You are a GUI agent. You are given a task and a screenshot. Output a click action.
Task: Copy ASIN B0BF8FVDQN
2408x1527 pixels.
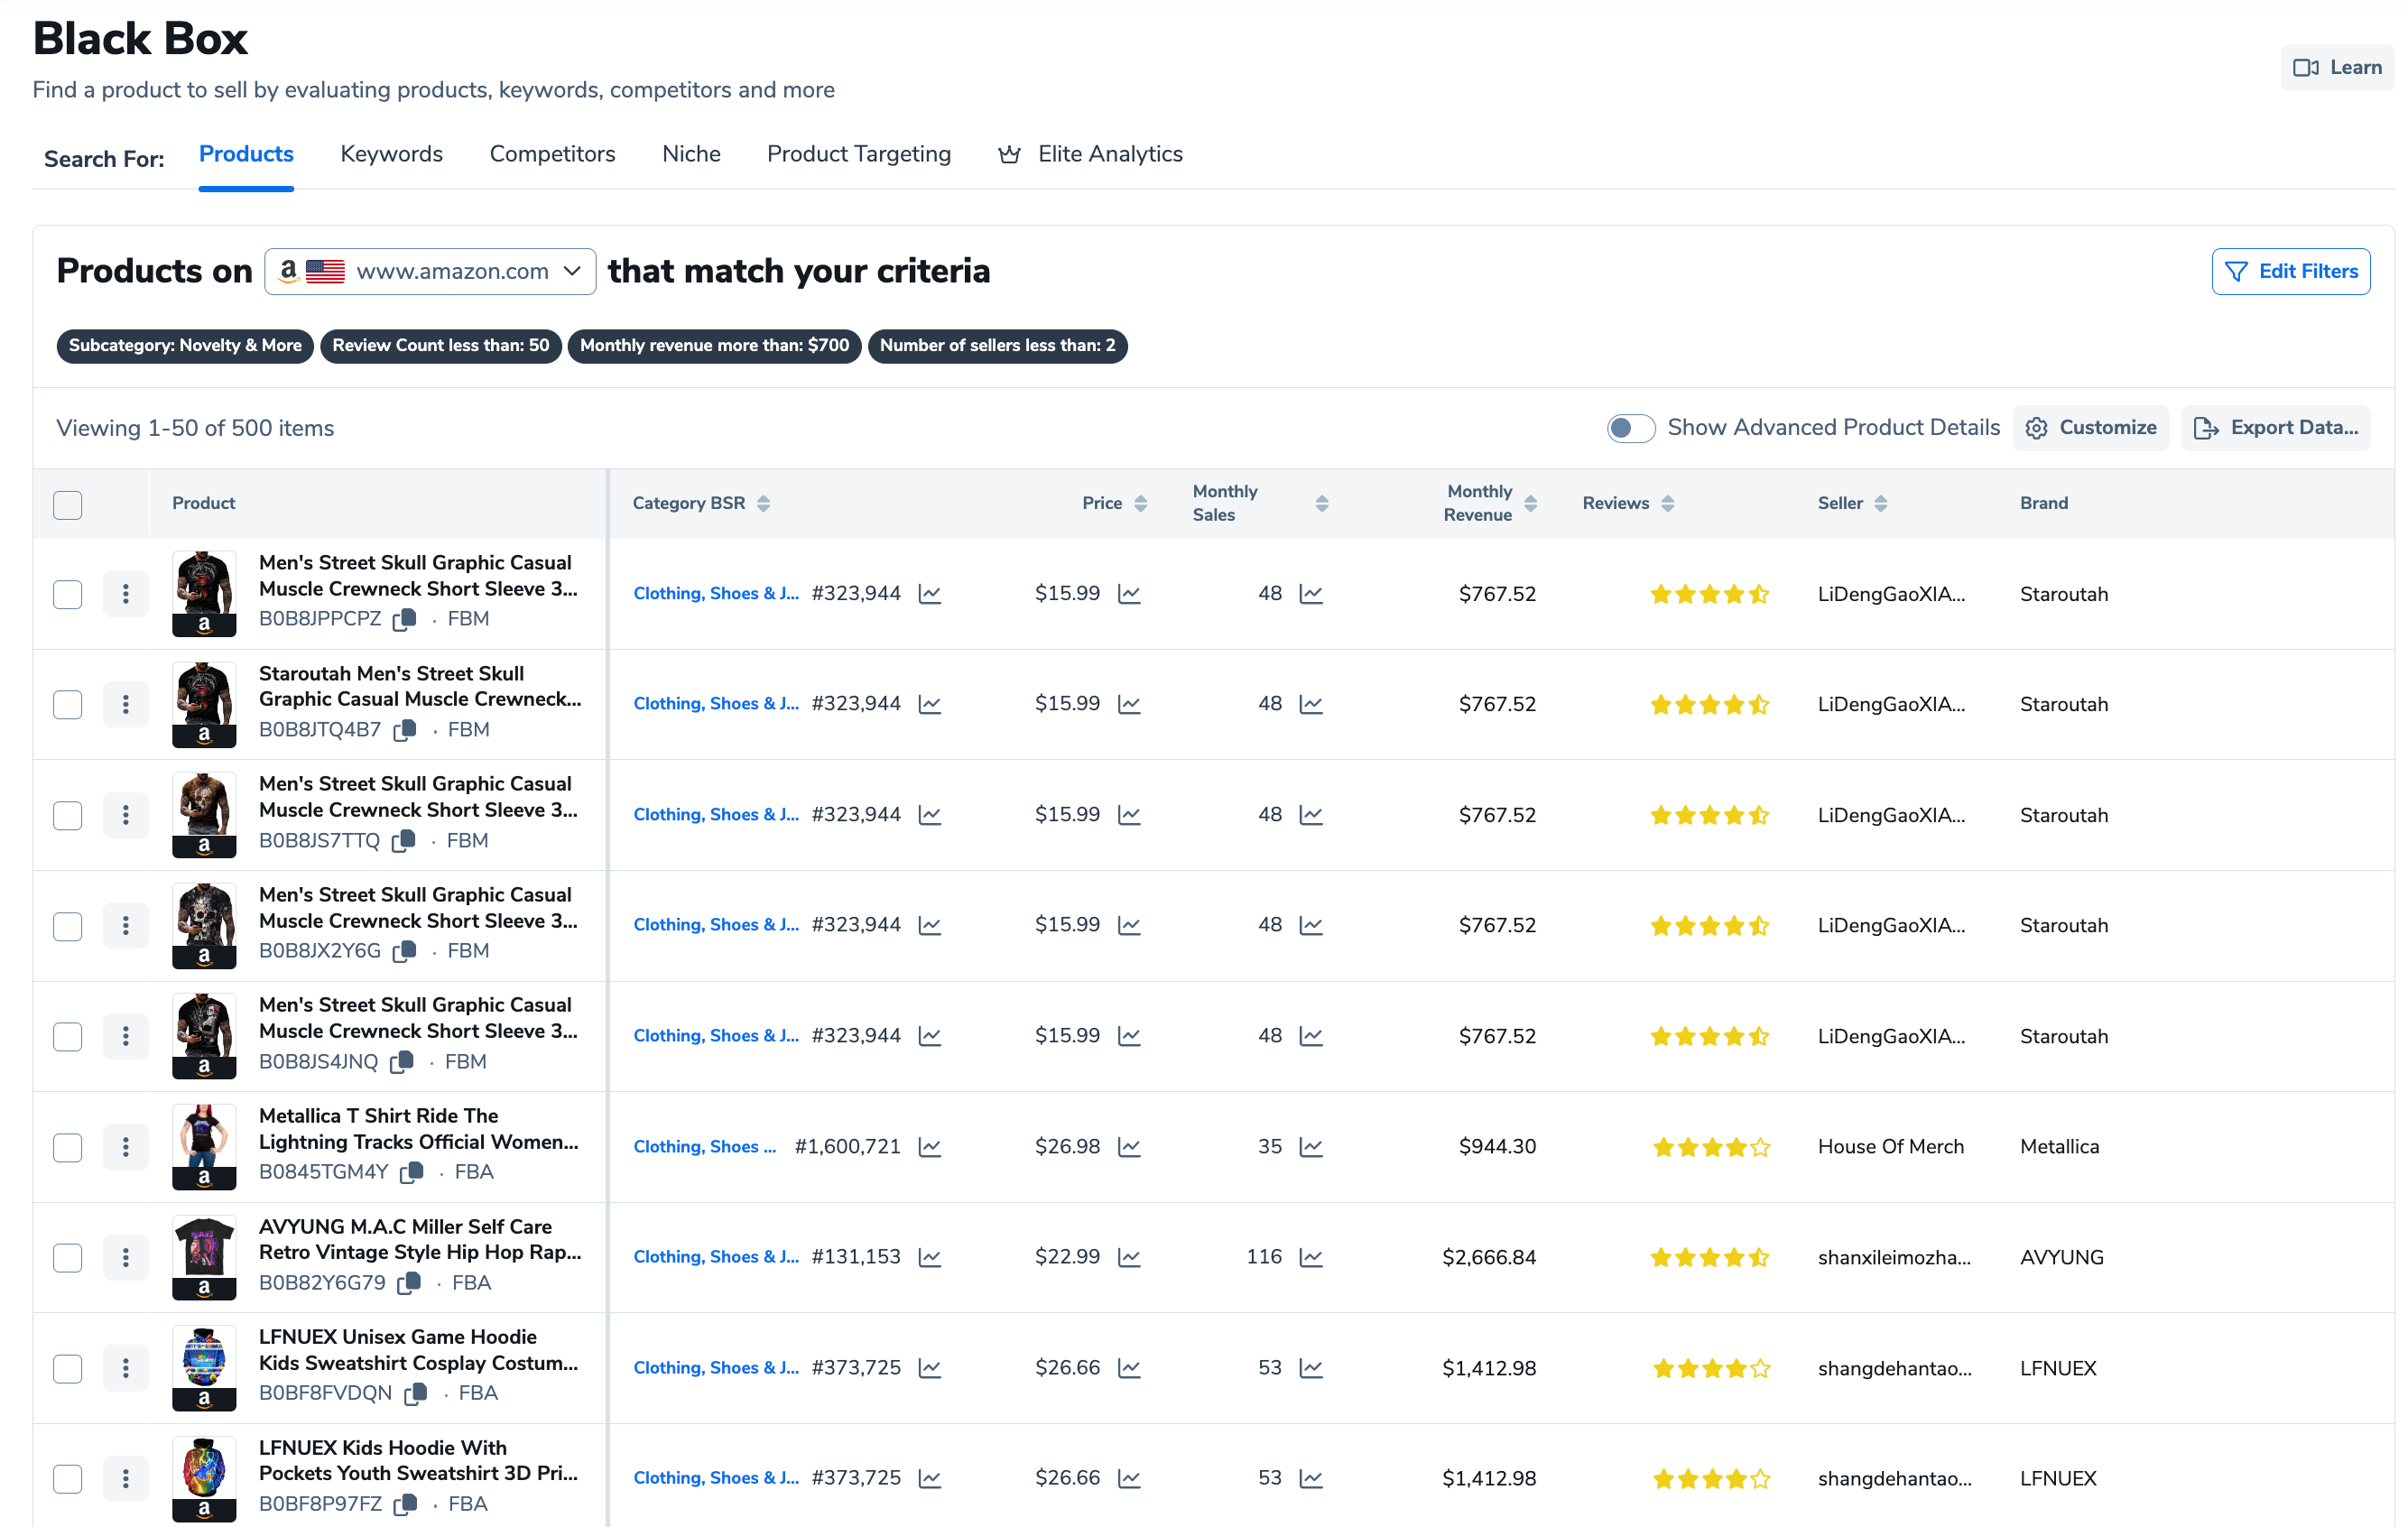point(416,1393)
